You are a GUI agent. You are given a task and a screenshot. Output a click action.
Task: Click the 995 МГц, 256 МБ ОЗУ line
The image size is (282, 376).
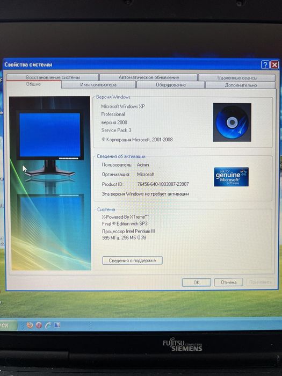click(x=124, y=237)
